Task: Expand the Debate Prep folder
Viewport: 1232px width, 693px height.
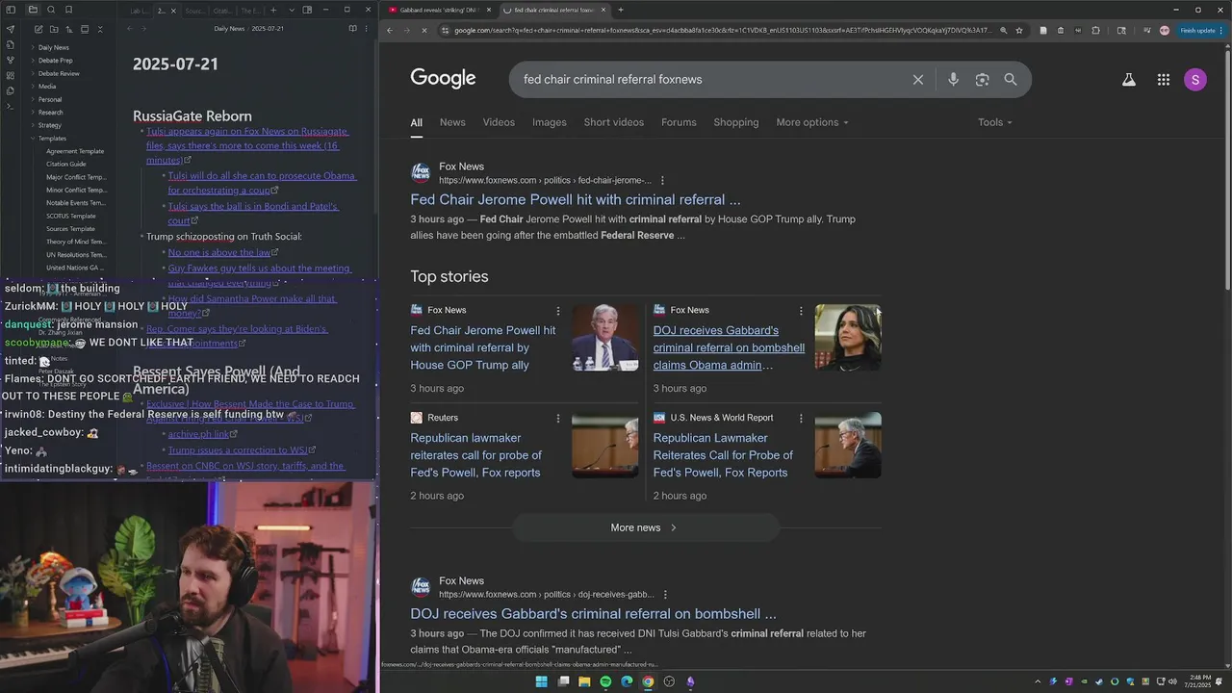Action: coord(55,61)
